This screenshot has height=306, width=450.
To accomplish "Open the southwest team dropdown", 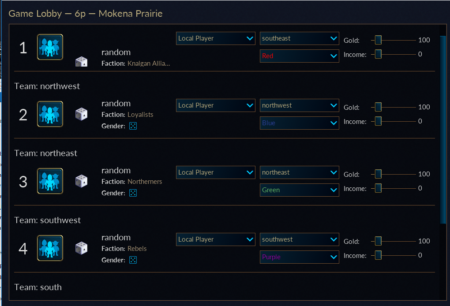I will pyautogui.click(x=299, y=239).
